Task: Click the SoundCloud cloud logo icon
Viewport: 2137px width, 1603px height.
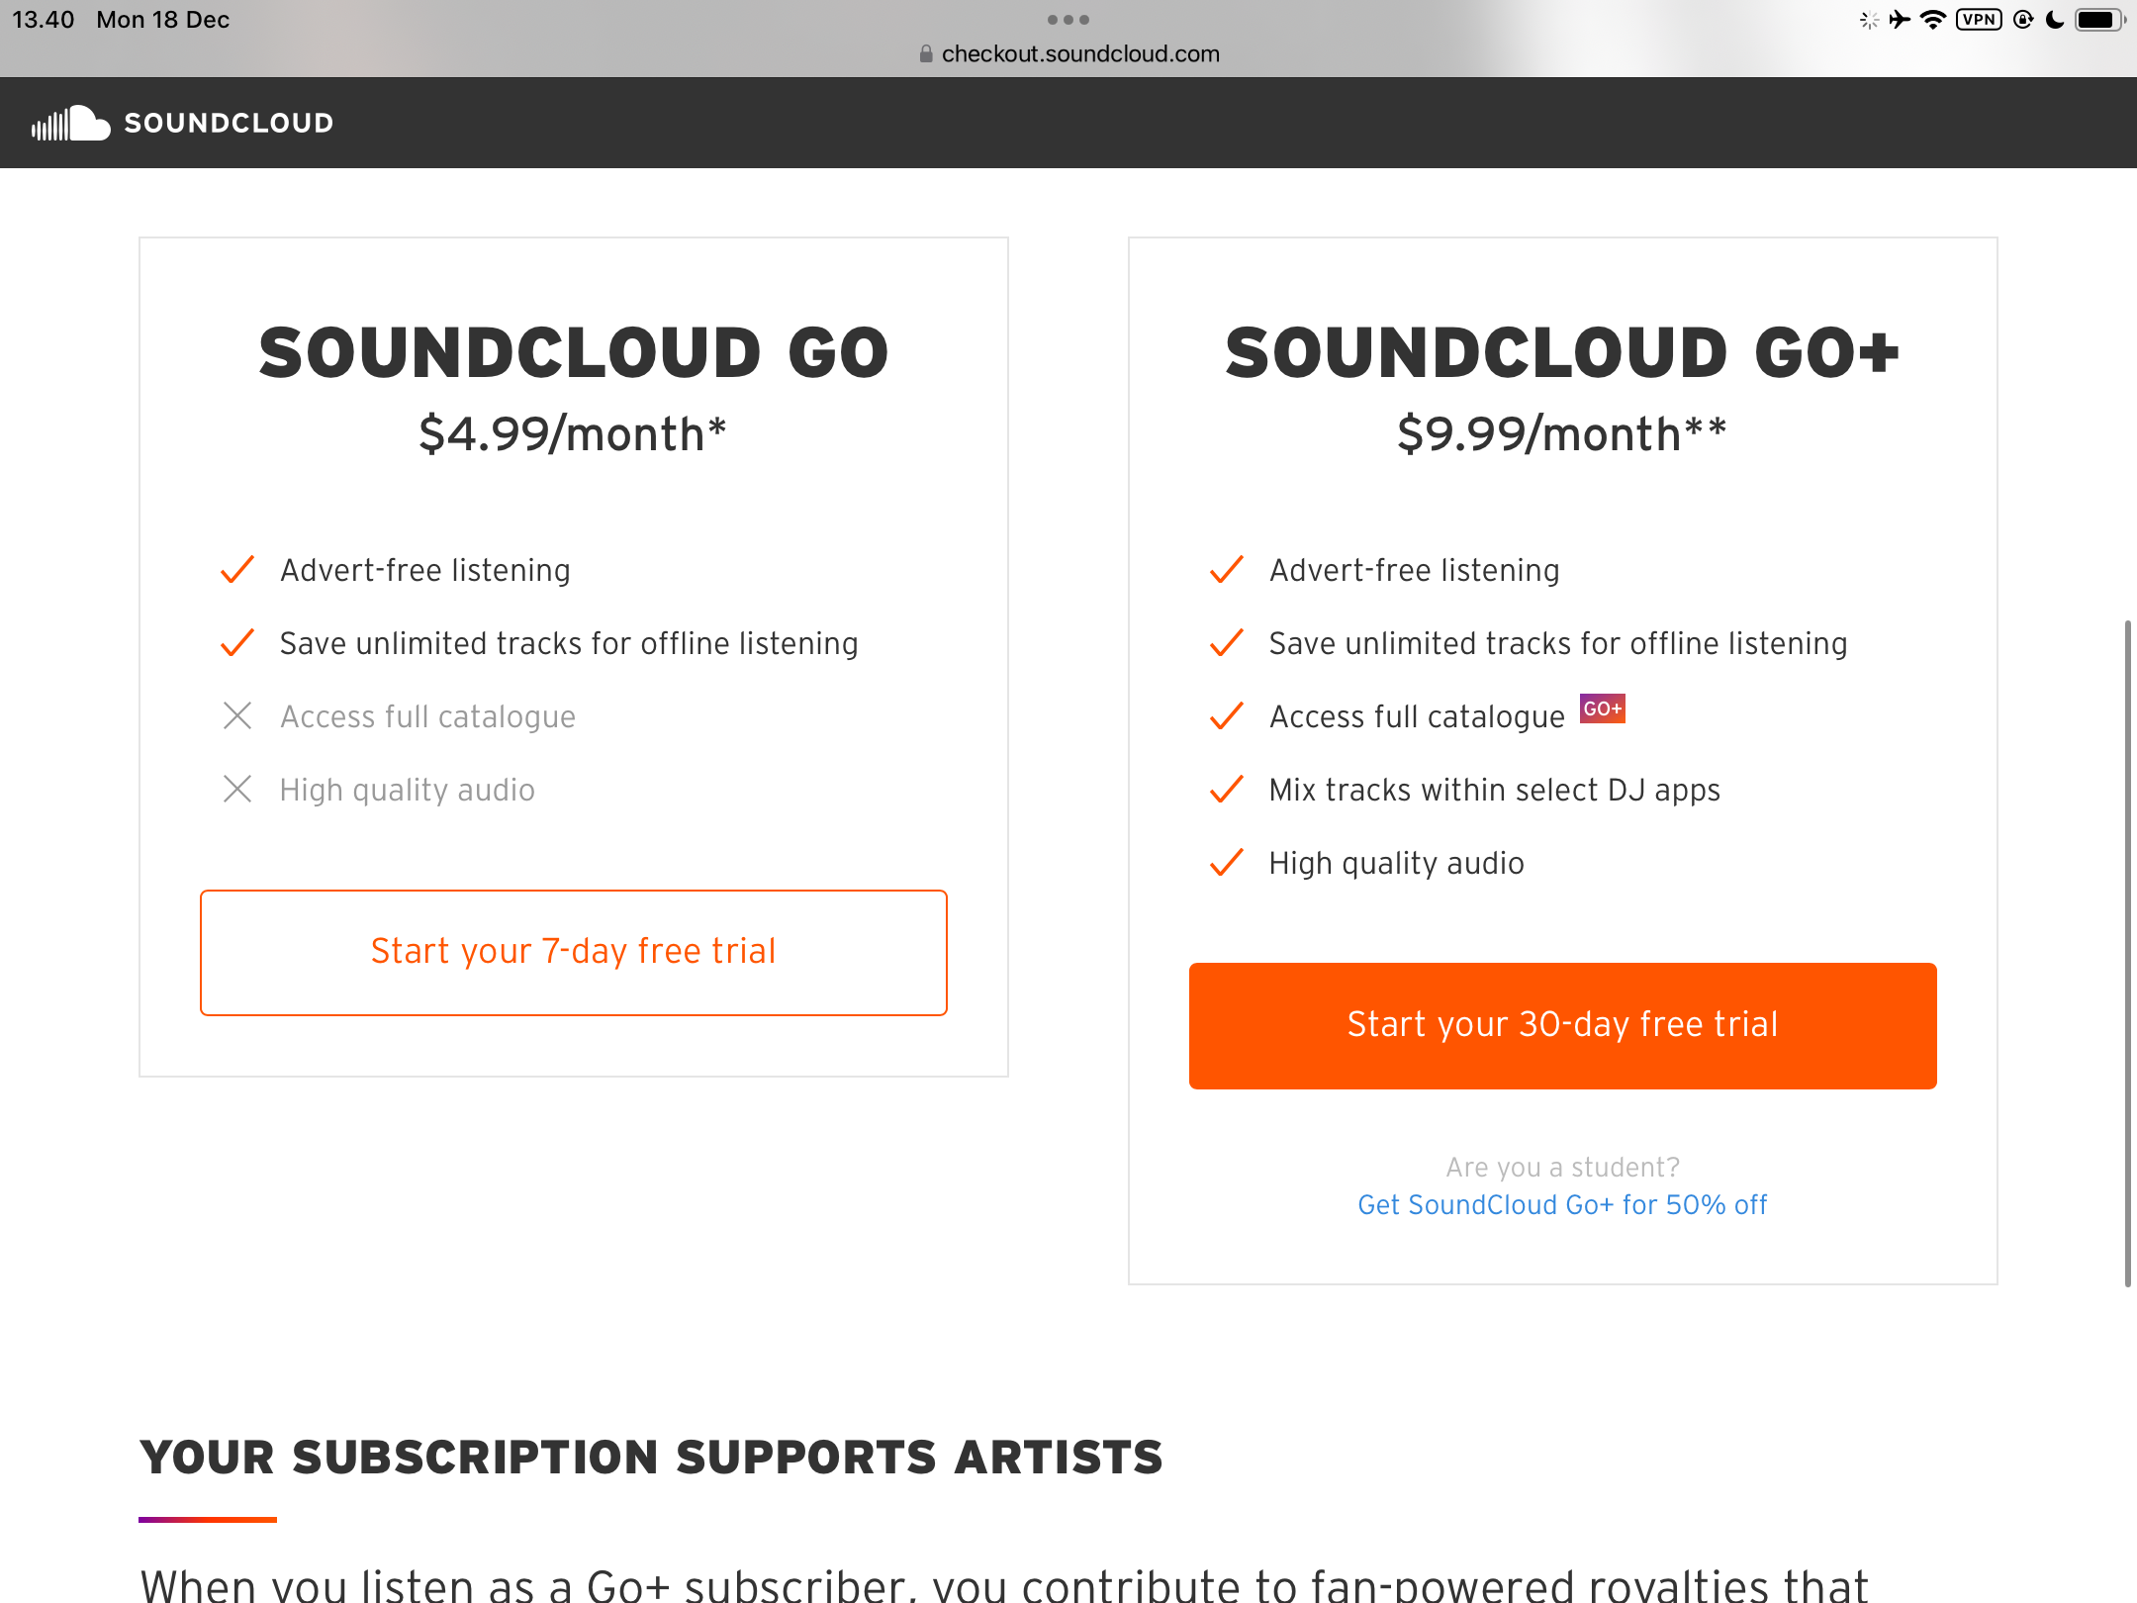Action: click(71, 124)
